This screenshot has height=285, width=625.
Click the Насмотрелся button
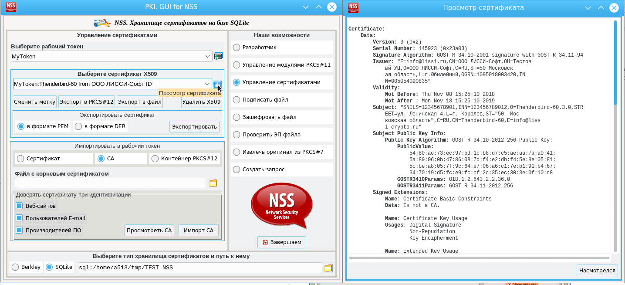[598, 271]
